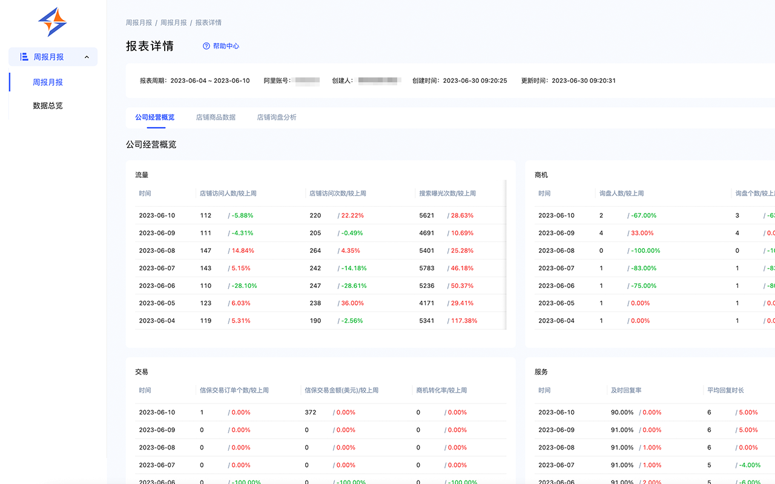Click the 时间 column header in 商机 table
Image resolution: width=775 pixels, height=484 pixels.
point(544,193)
